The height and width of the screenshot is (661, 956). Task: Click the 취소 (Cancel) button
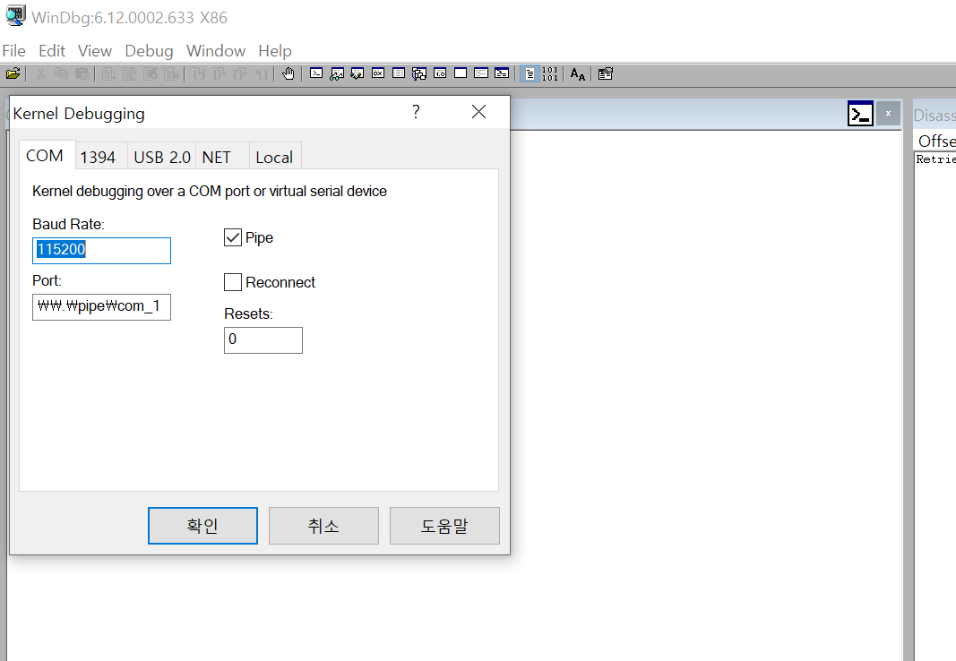(323, 526)
